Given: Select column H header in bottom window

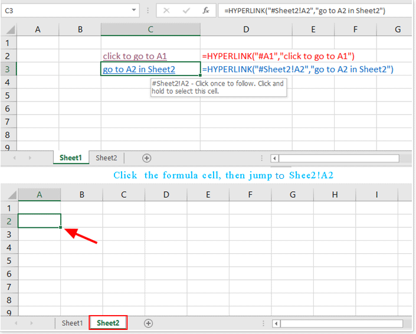Looking at the screenshot, I should pos(335,195).
